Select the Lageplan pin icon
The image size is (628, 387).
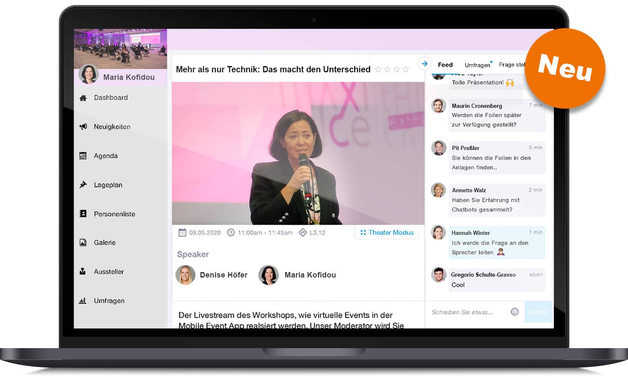click(x=83, y=185)
